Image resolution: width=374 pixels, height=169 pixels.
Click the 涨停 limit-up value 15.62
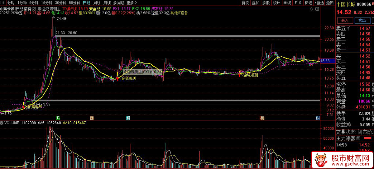(364, 84)
